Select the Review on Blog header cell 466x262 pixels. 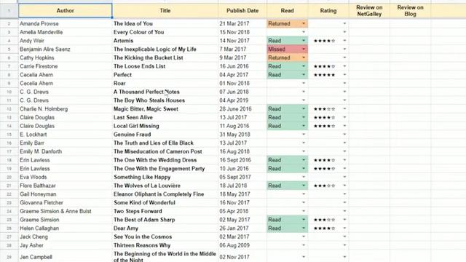410,11
